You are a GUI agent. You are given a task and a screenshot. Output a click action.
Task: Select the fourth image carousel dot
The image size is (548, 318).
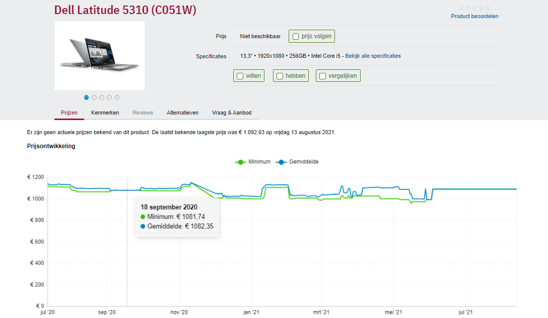coord(109,97)
